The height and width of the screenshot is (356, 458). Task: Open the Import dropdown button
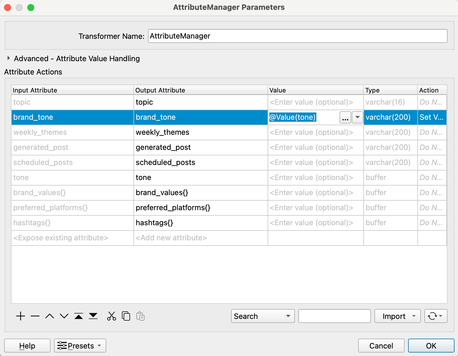pos(397,316)
